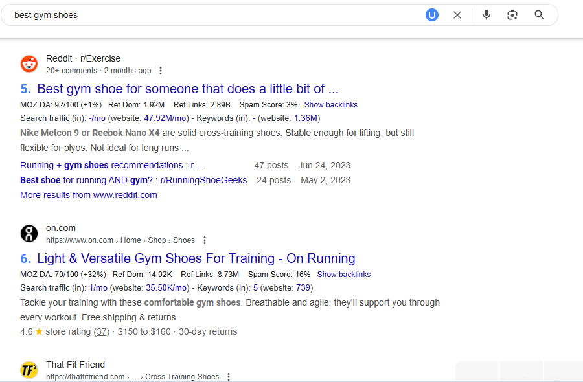583x382 pixels.
Task: Start voice search with the microphone icon
Action: [x=486, y=15]
